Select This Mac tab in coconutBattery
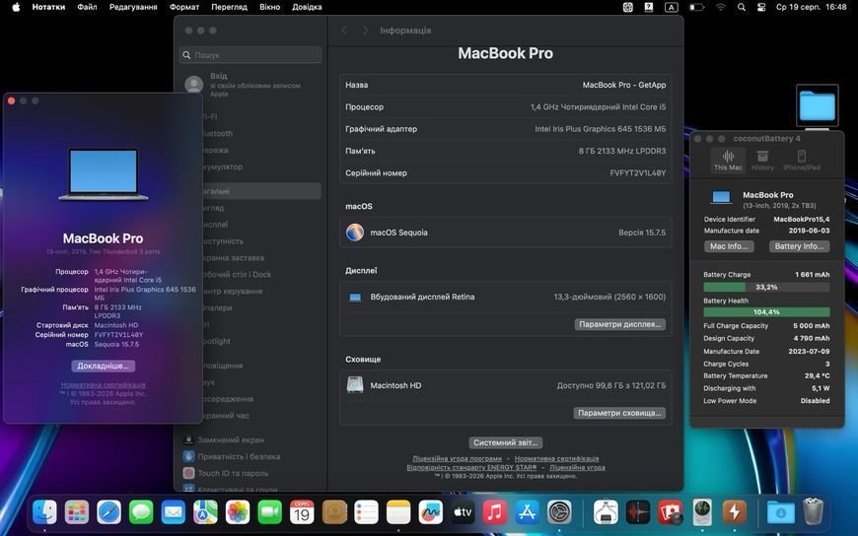 [x=728, y=161]
